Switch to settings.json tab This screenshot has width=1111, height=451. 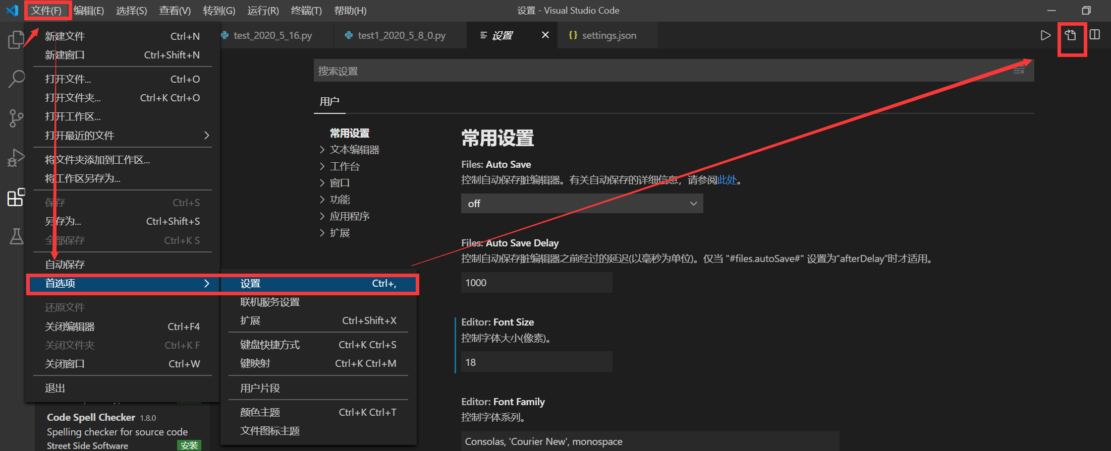pyautogui.click(x=608, y=35)
